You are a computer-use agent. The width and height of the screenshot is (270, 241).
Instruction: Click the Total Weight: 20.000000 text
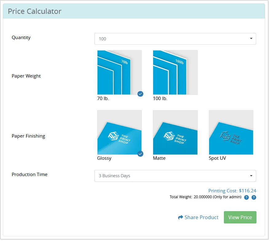(191, 197)
